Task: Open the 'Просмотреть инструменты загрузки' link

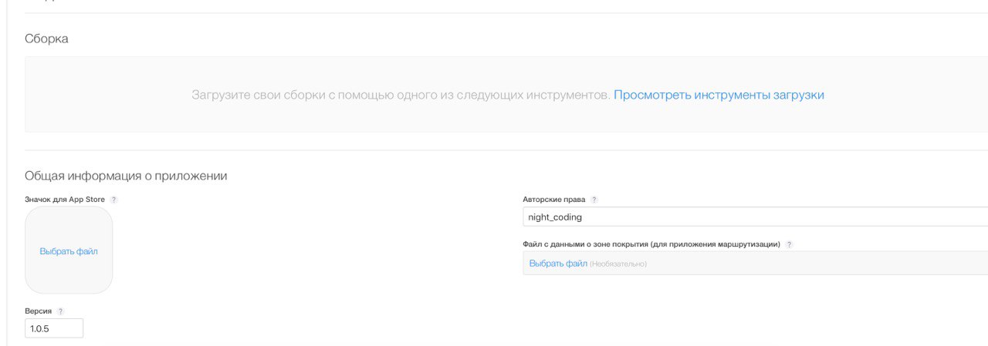Action: [x=719, y=96]
